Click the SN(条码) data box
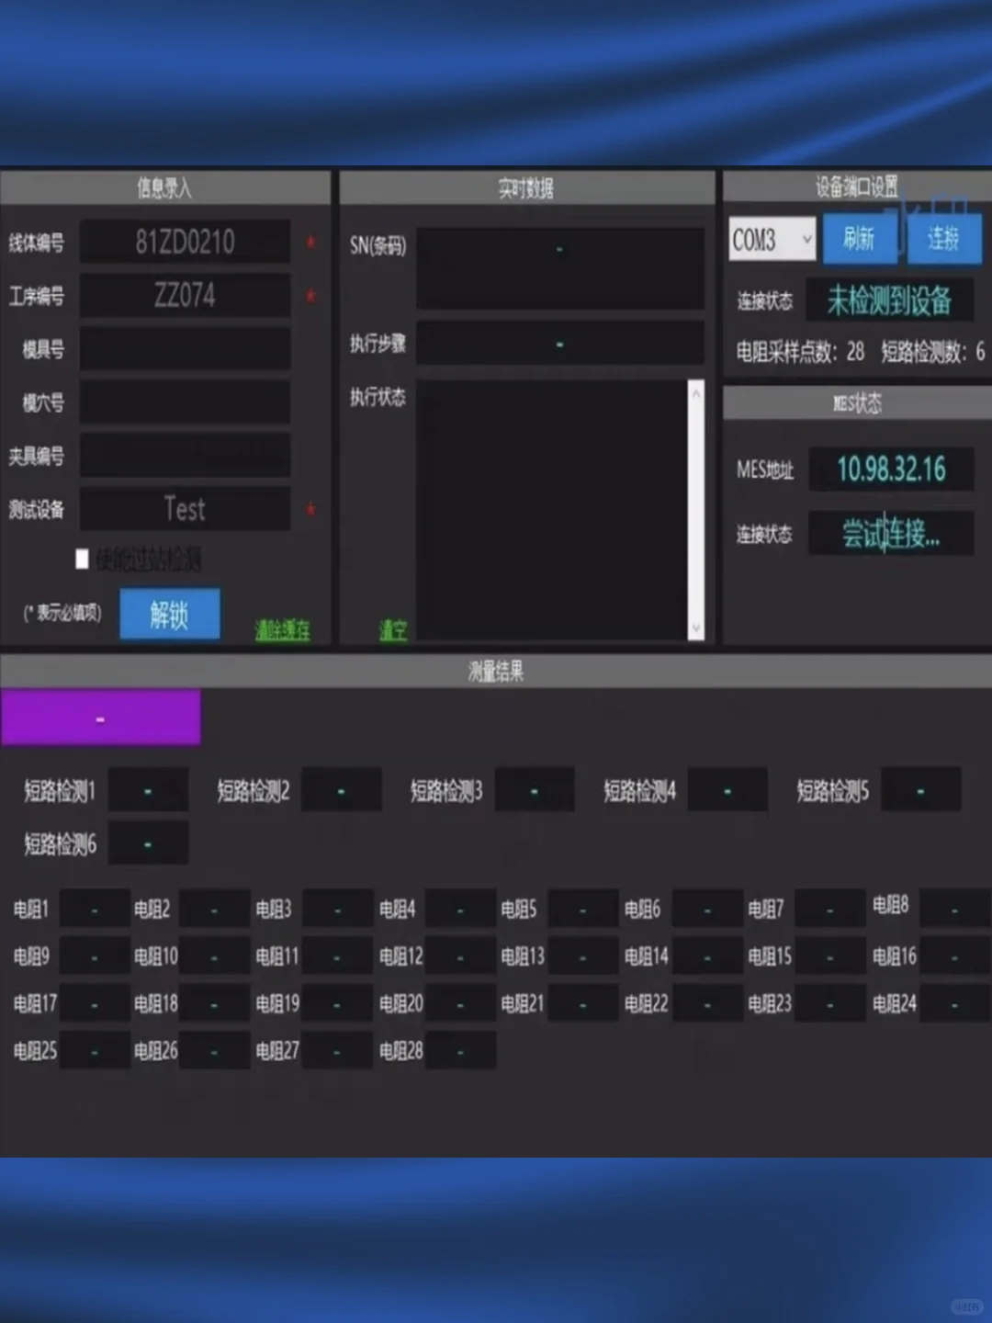This screenshot has width=992, height=1323. [x=559, y=268]
